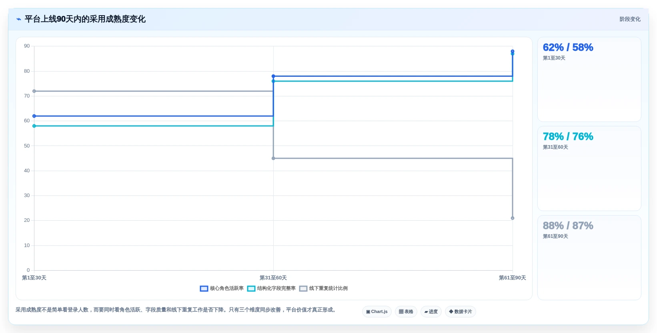
Task: Click the 进度 tag chip
Action: click(x=431, y=312)
